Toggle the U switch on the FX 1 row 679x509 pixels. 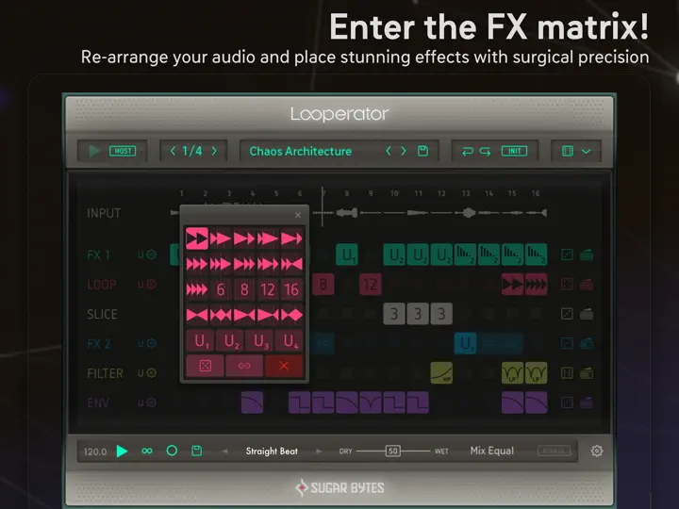(x=141, y=254)
